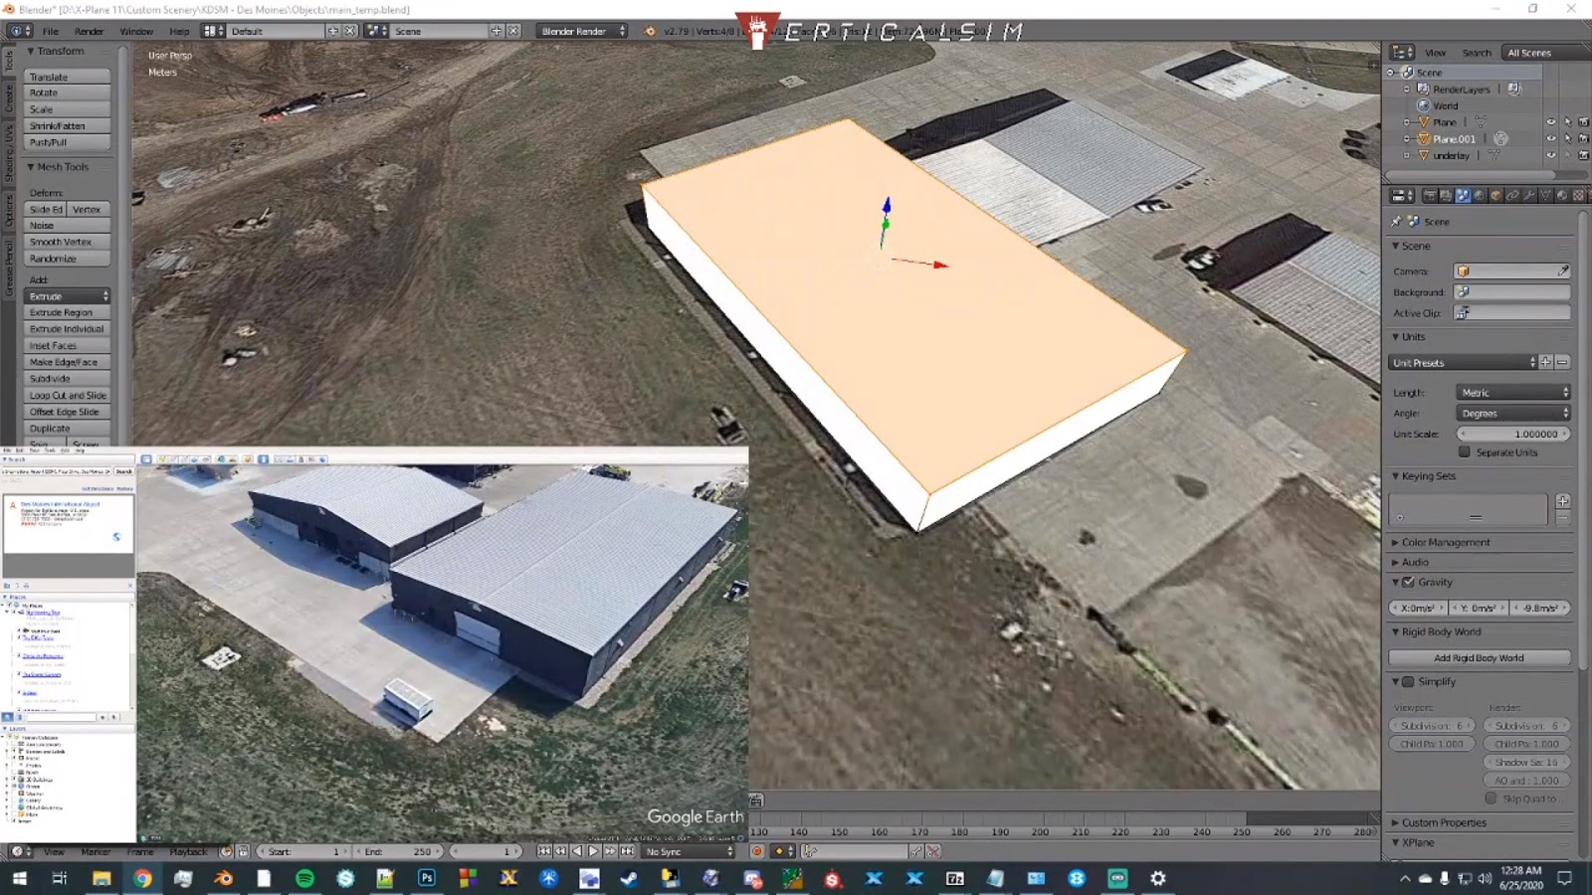
Task: Open the Help menu
Action: 179,31
